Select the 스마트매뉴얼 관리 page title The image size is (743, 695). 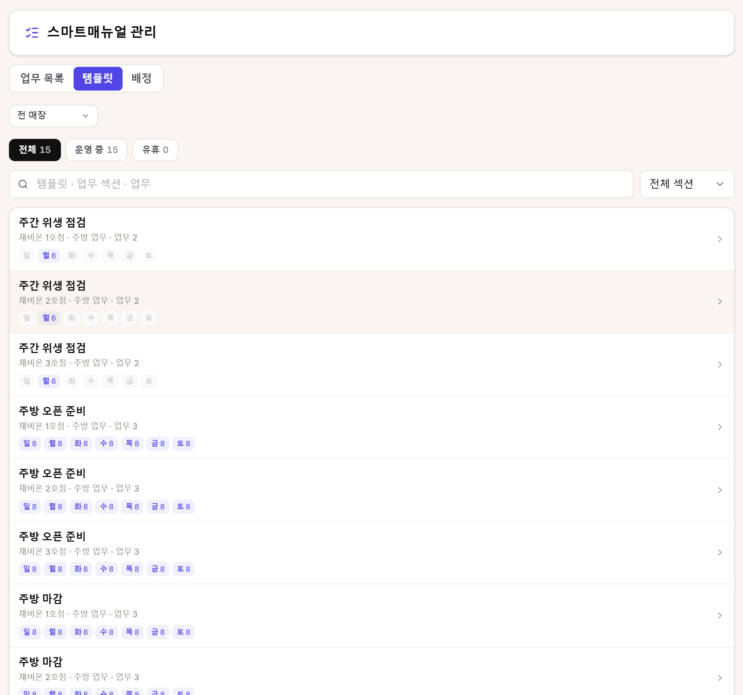point(102,32)
